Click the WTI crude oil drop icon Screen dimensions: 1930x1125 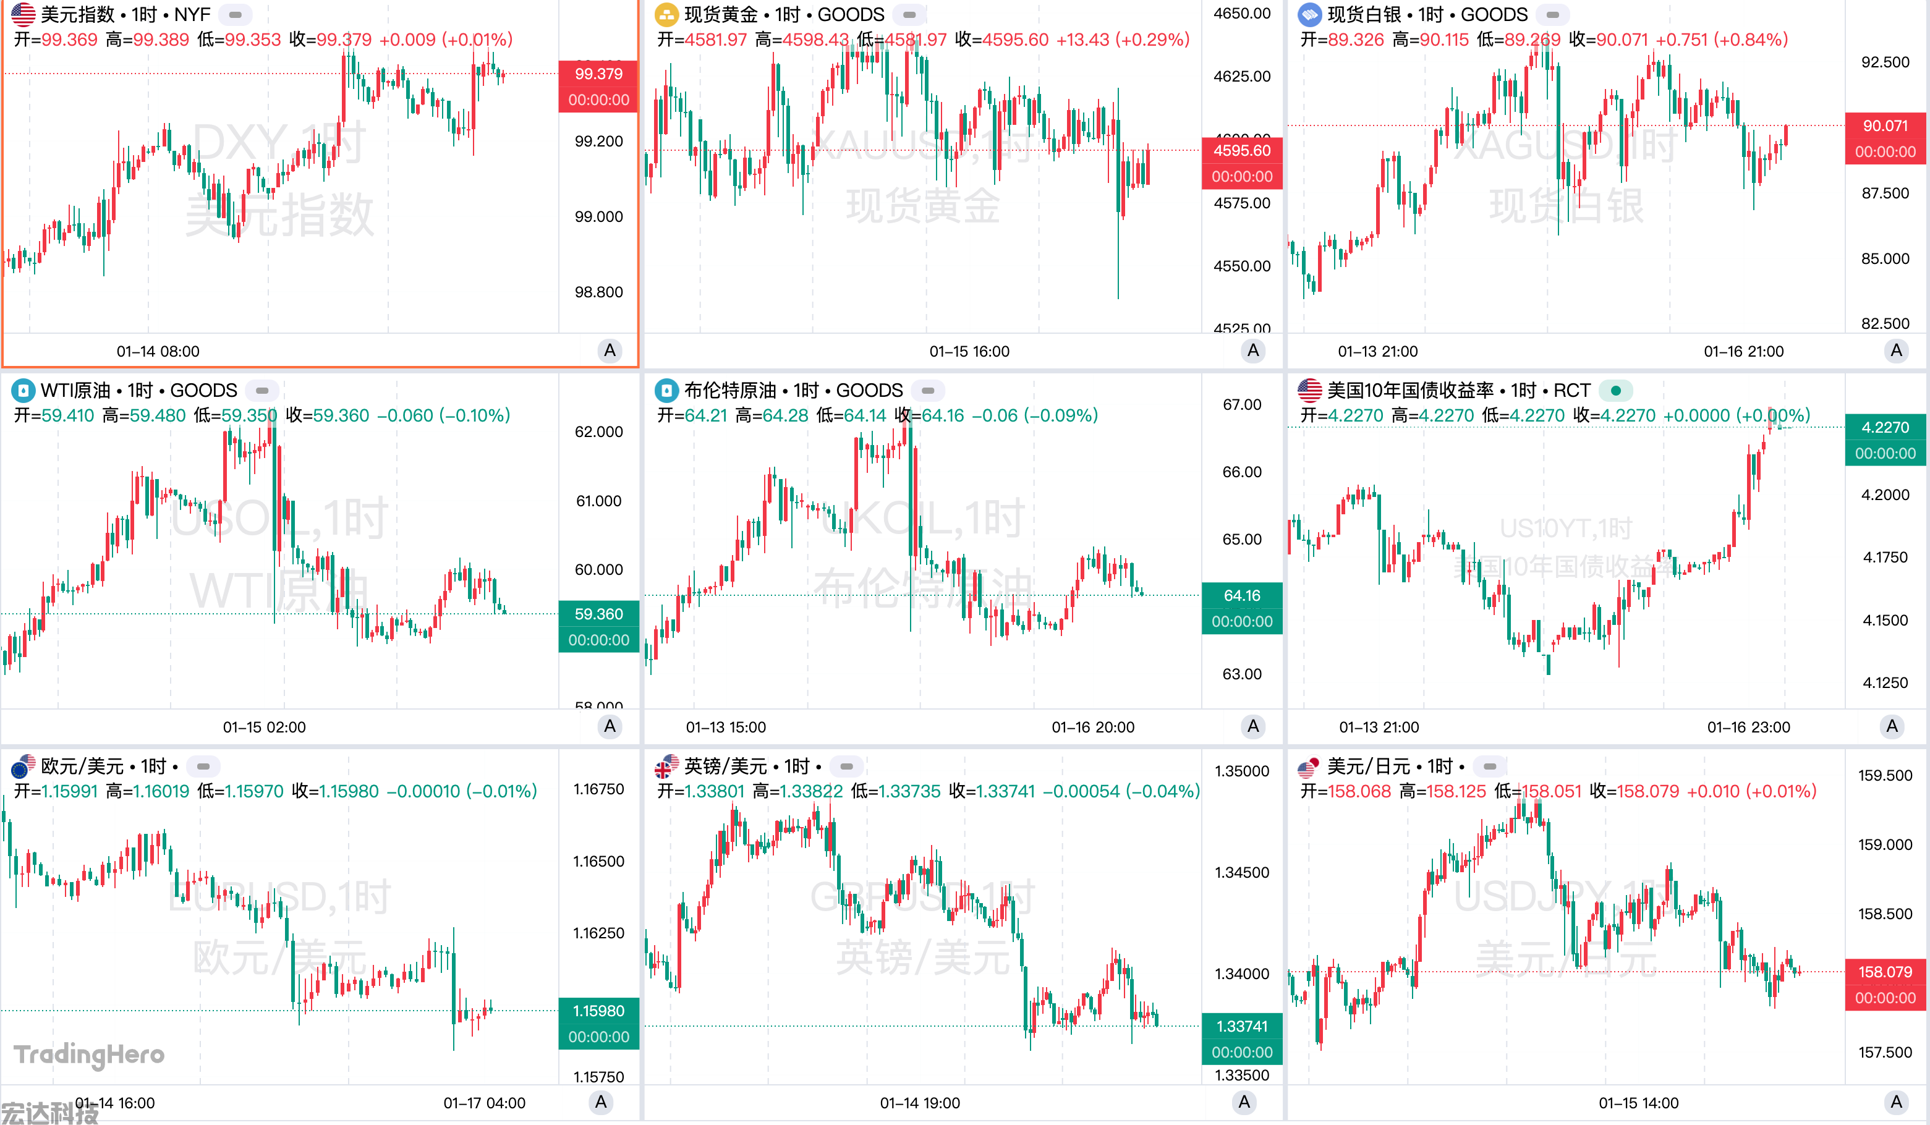23,391
